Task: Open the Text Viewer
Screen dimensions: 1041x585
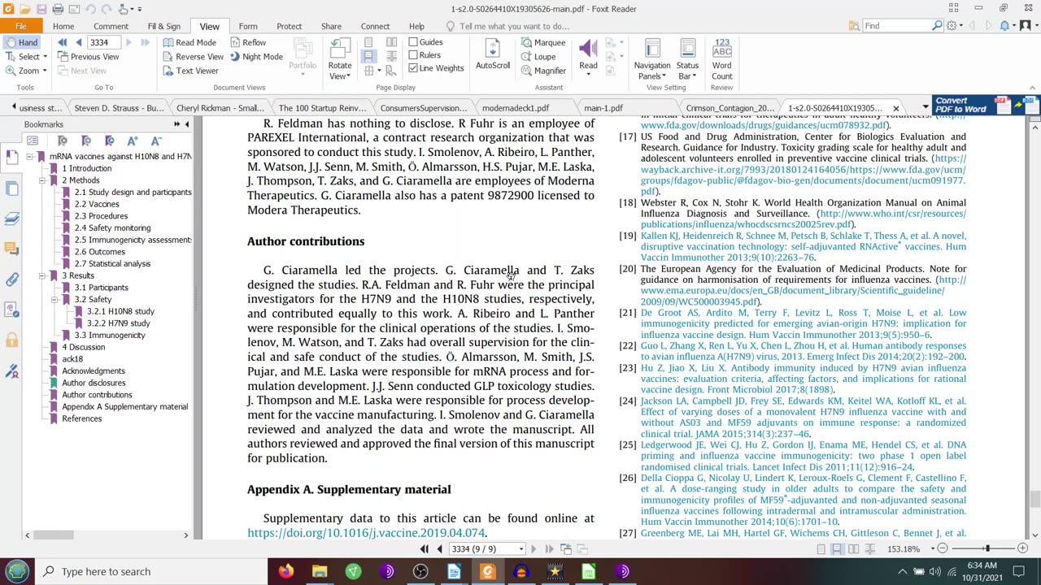Action: click(x=190, y=71)
